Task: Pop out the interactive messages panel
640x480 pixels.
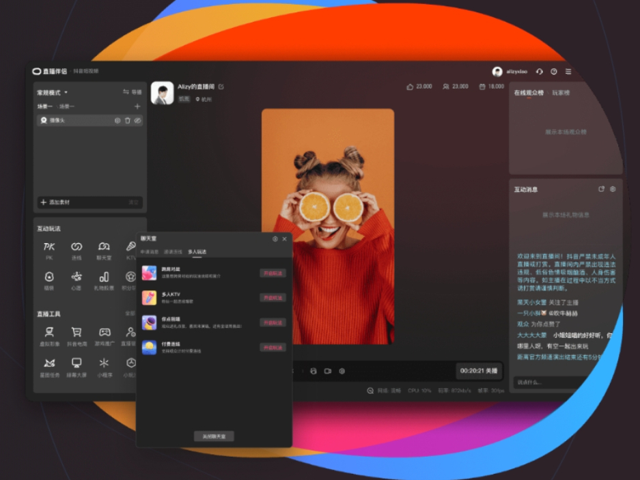Action: pyautogui.click(x=601, y=189)
